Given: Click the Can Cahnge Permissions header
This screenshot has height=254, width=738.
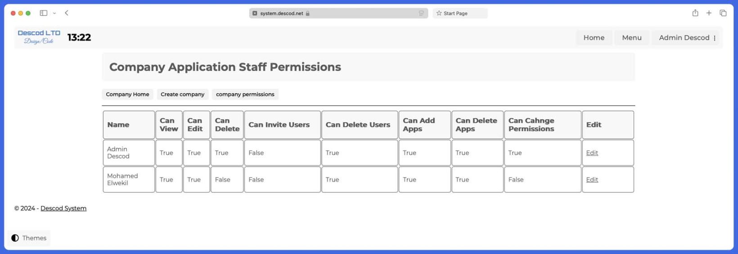Looking at the screenshot, I should coord(543,125).
